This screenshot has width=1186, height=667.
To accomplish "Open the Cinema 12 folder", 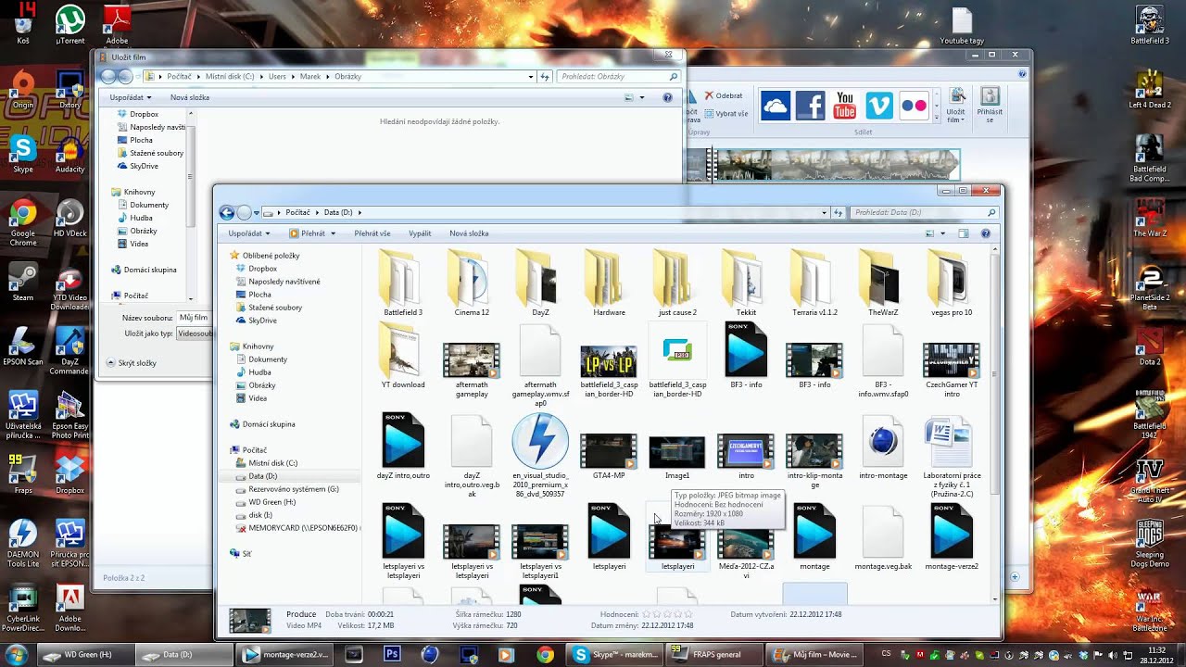I will [x=472, y=283].
